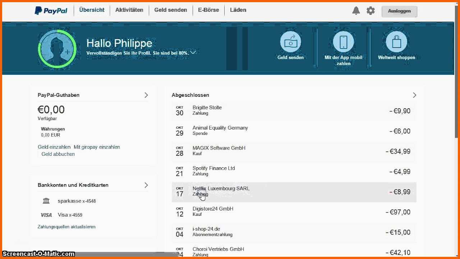Viewport: 460px width, 259px height.
Task: Expand the PayPal-Guthaben arrow
Action: [146, 95]
